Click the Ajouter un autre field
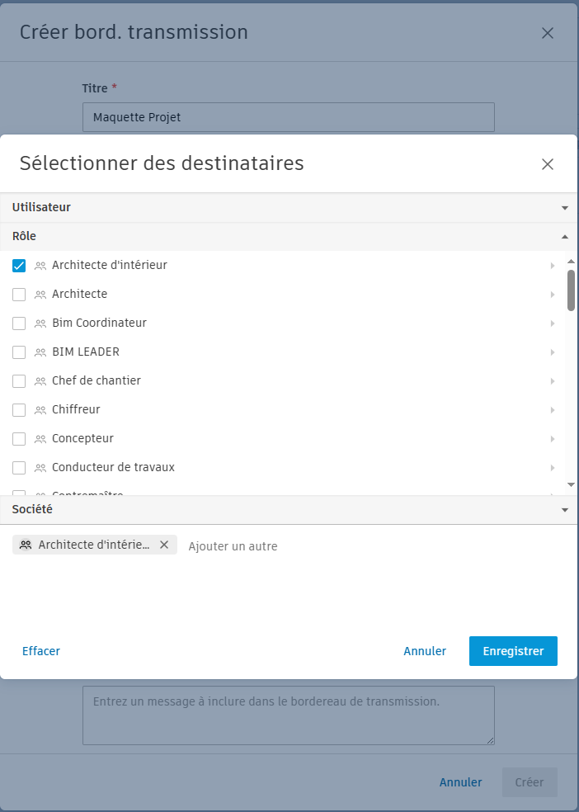Screen dimensions: 579x812 pyautogui.click(x=233, y=545)
